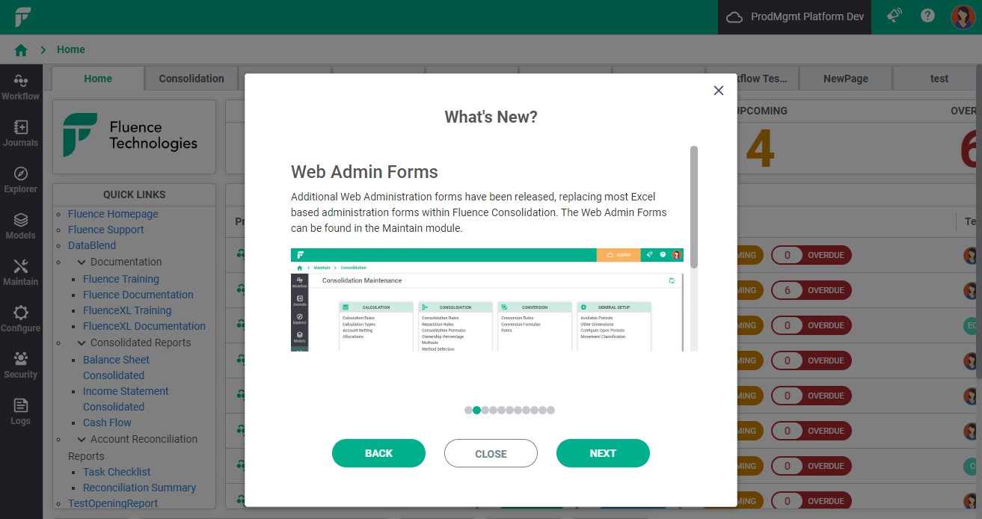Click the Web Admin Forms heading
The image size is (982, 519).
pos(364,172)
